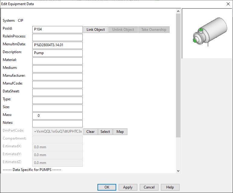Click the Apply button
The image size is (233, 193).
tap(128, 187)
